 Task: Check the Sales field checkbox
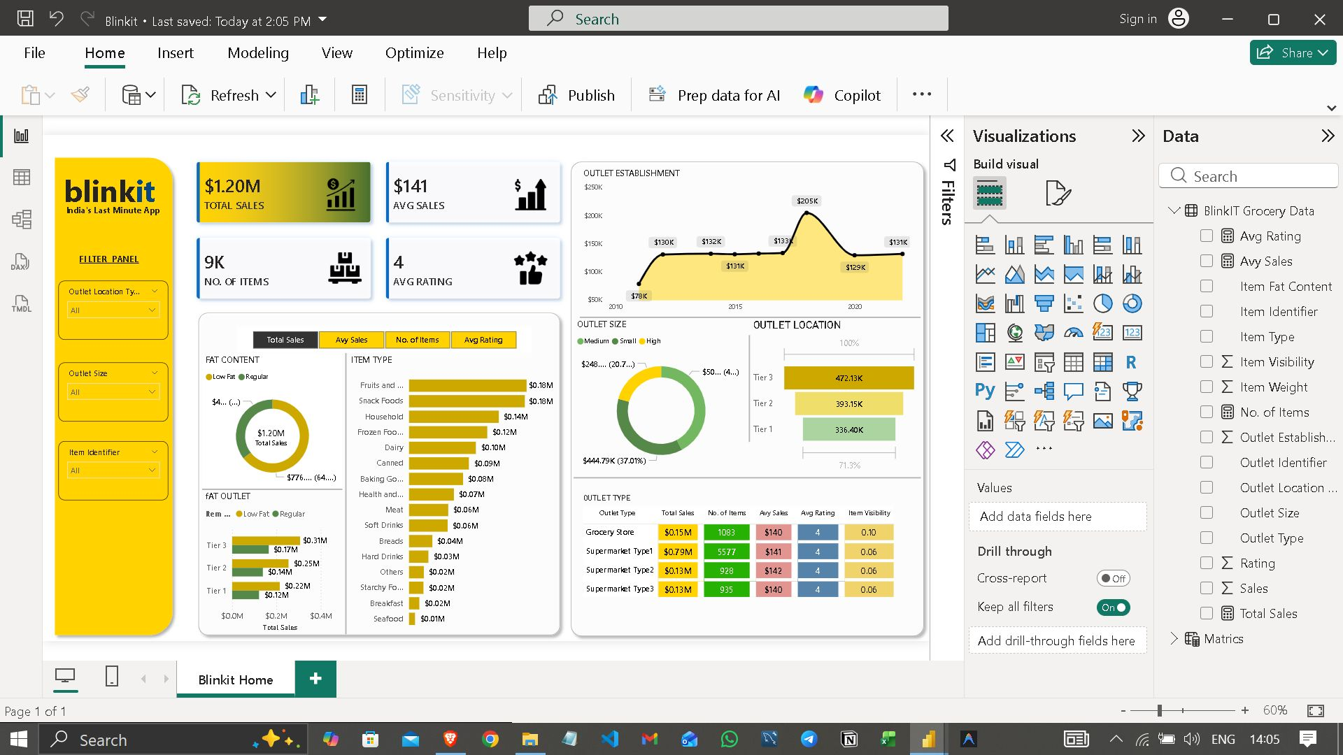click(x=1207, y=588)
